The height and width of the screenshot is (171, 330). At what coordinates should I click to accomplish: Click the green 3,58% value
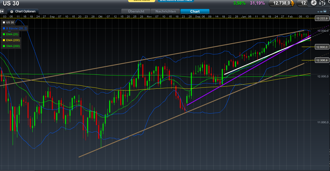point(240,3)
